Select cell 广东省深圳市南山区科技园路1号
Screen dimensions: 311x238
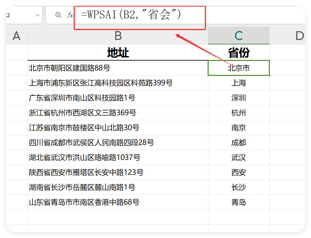coord(118,98)
